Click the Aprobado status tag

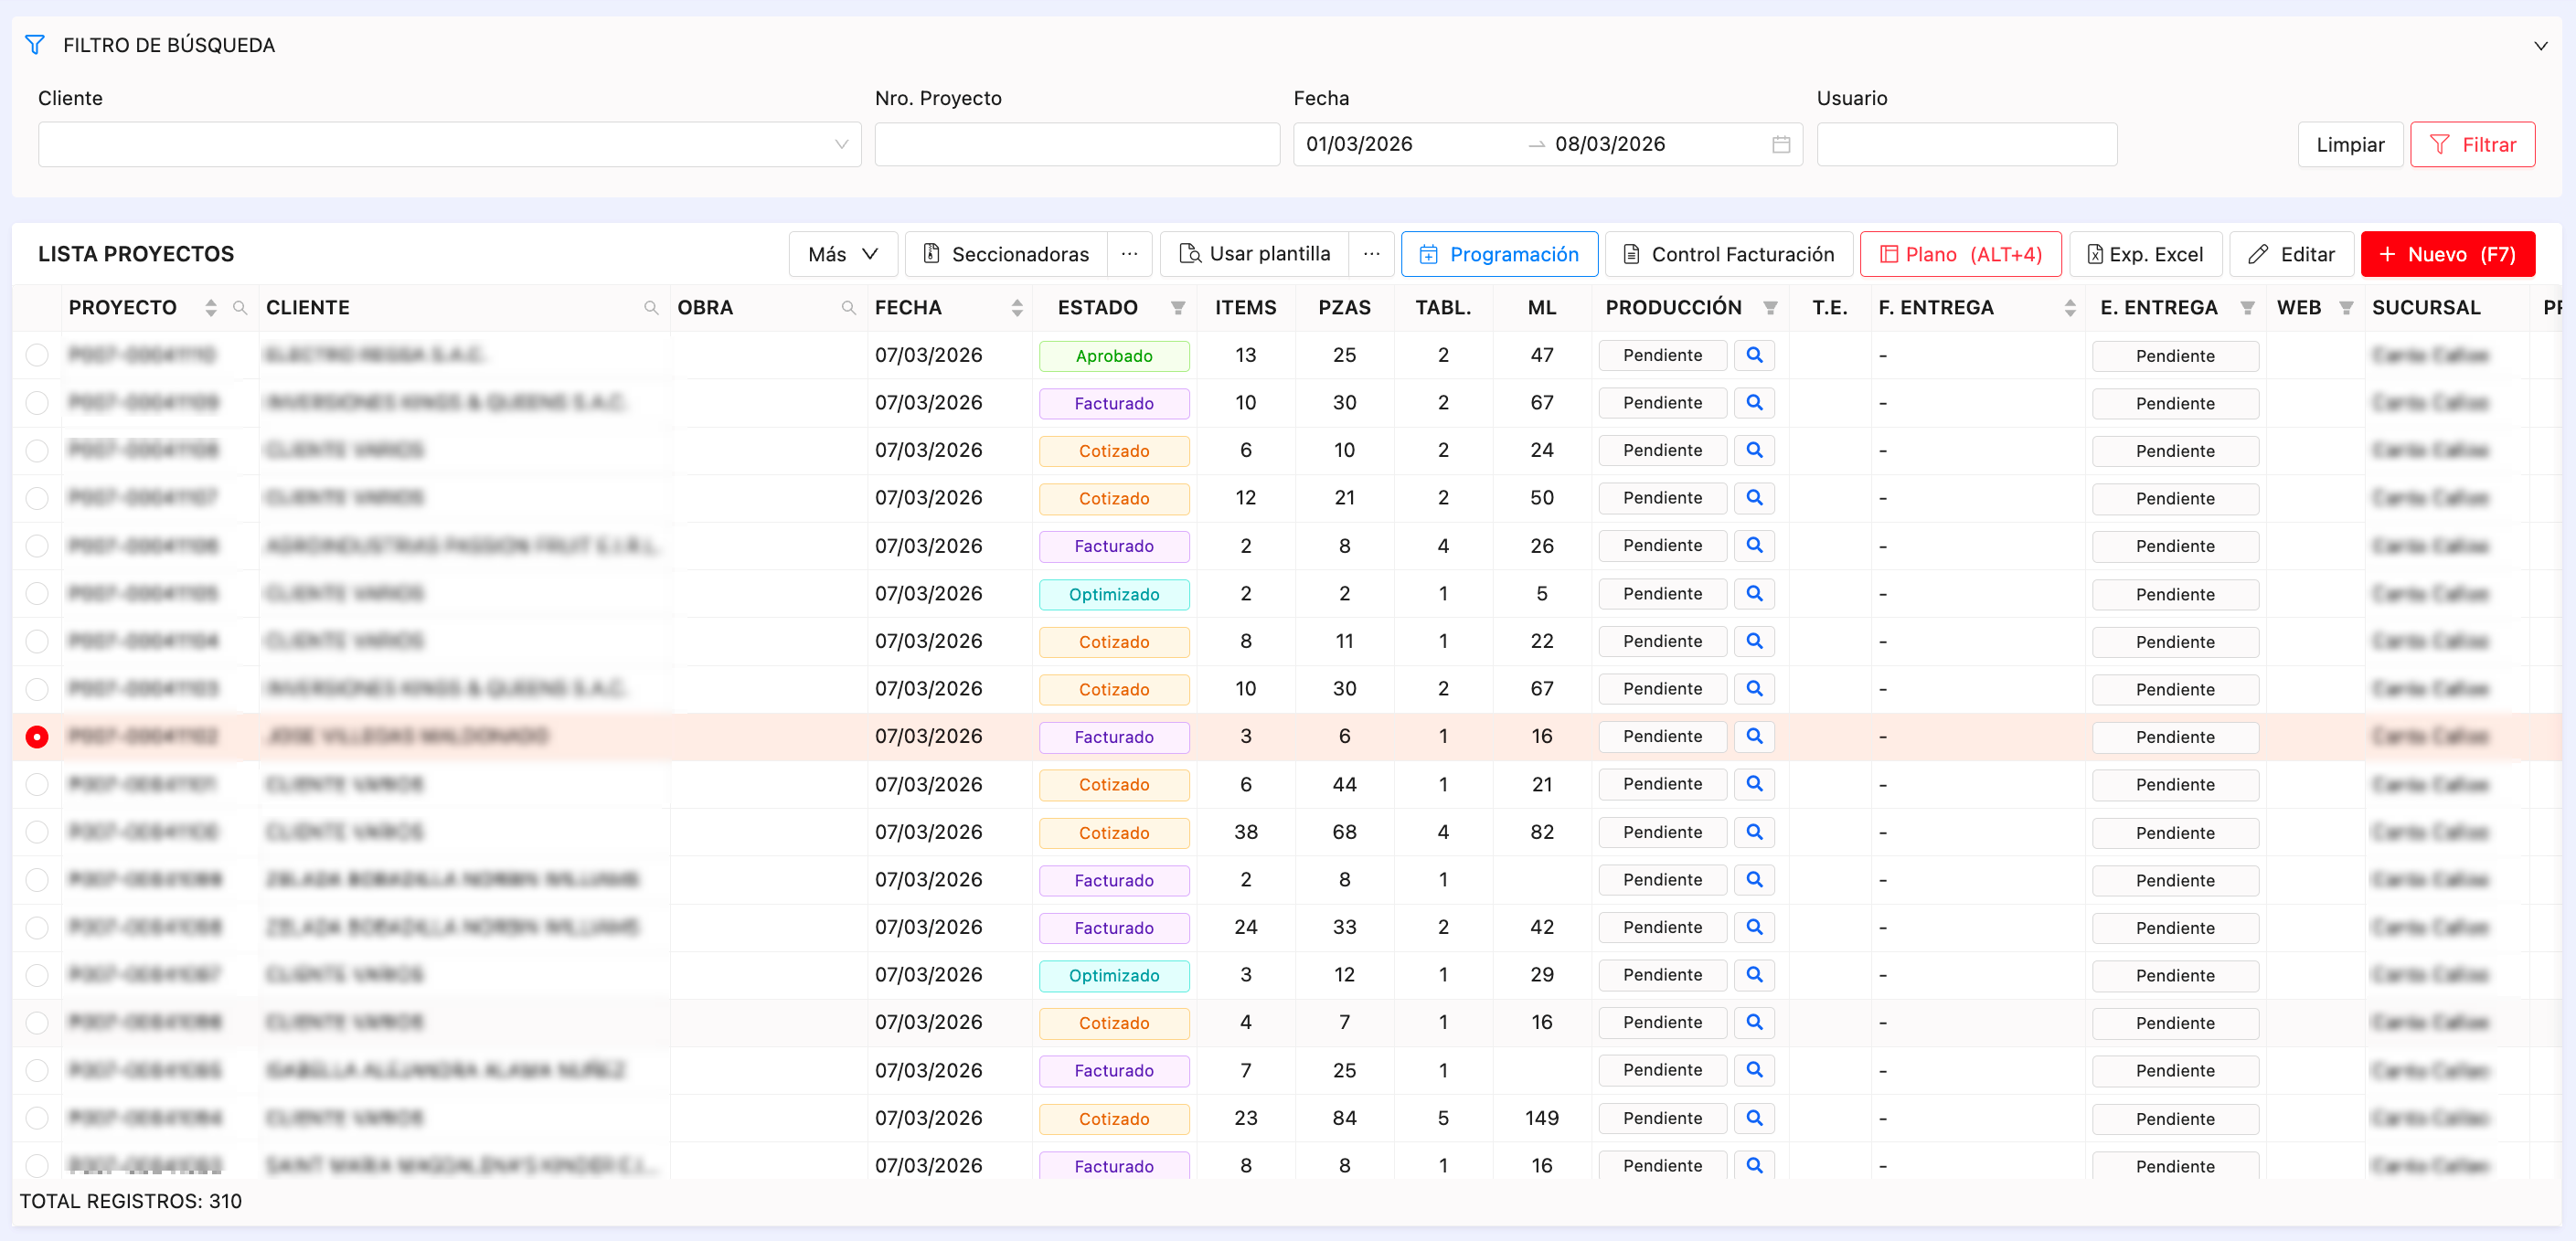[1114, 356]
